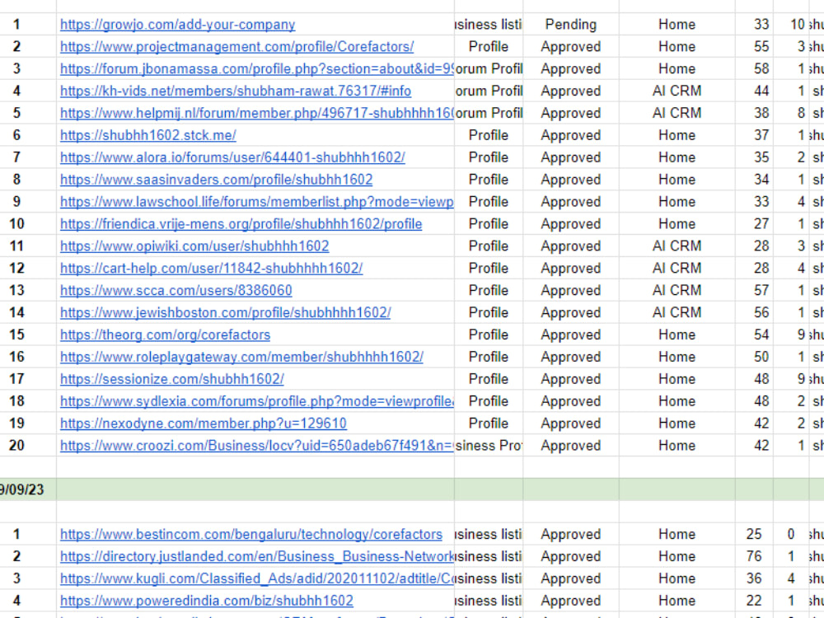Screen dimensions: 824x618
Task: Select AI CRM cell in cart-help.com row
Action: 677,268
